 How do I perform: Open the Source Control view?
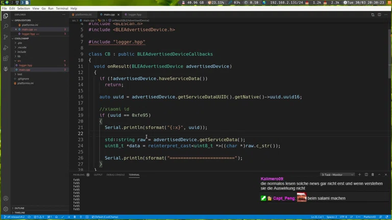tap(6, 37)
